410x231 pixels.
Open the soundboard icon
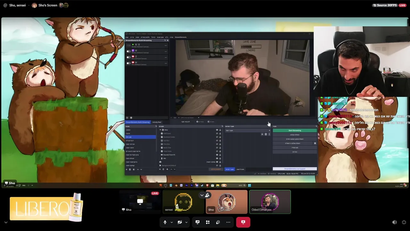tap(218, 222)
